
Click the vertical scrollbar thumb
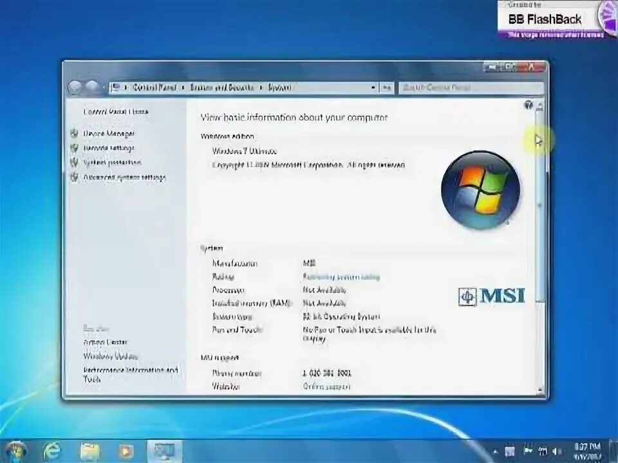click(x=540, y=206)
